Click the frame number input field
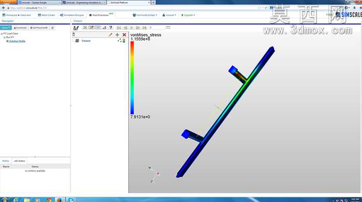This screenshot has height=202, width=362. (157, 28)
